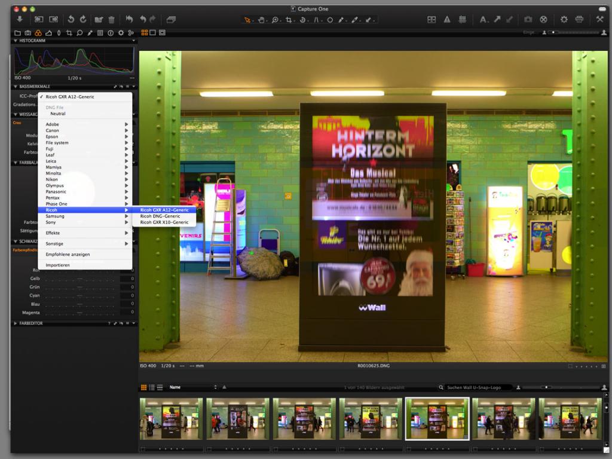The width and height of the screenshot is (612, 459).
Task: Click Empfohlene anzeigen menu option
Action: [x=68, y=254]
